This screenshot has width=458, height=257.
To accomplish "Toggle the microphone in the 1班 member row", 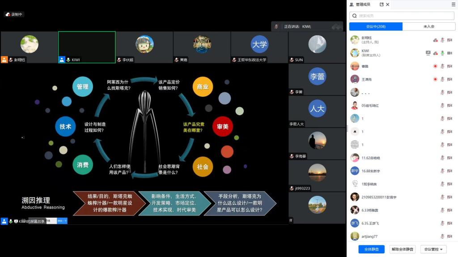I will (x=442, y=184).
